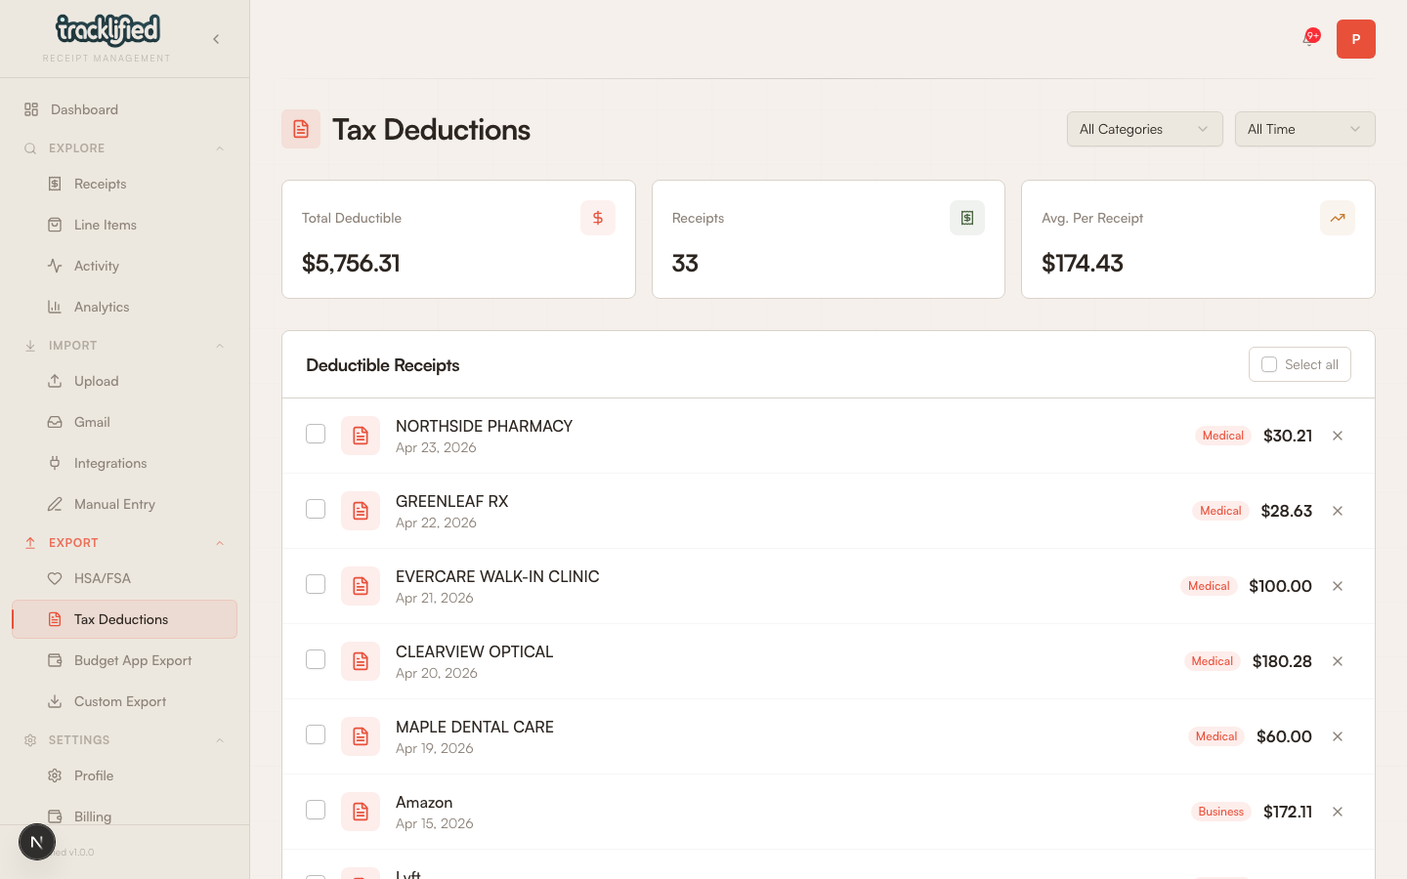Click the Dashboard grid icon in sidebar
Viewport: 1407px width, 879px height.
[31, 109]
